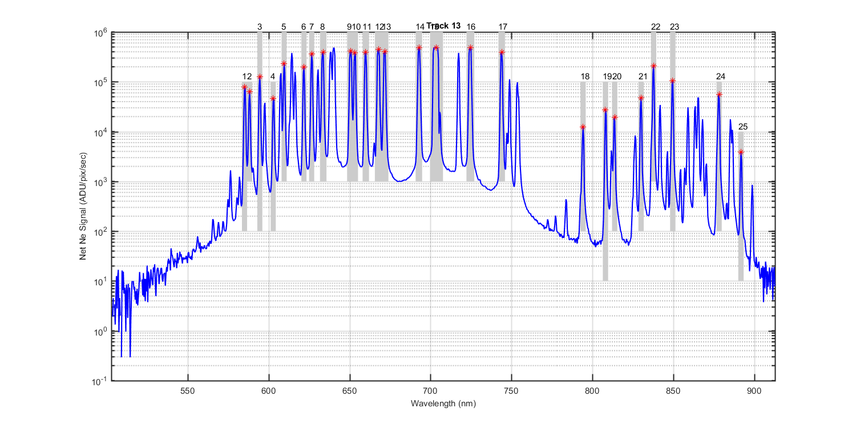
Task: Click the y-axis tick label 10^1
Action: 102,281
